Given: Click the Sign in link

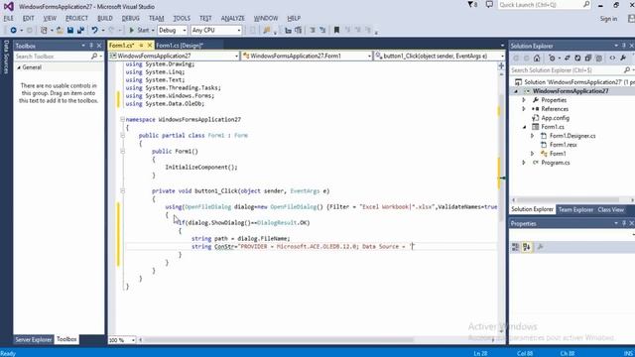Looking at the screenshot, I should point(608,19).
